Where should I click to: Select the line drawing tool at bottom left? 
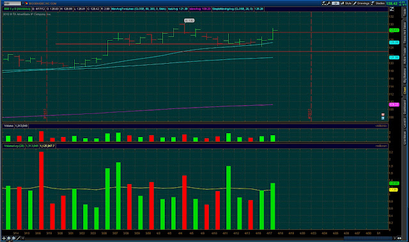[19, 238]
